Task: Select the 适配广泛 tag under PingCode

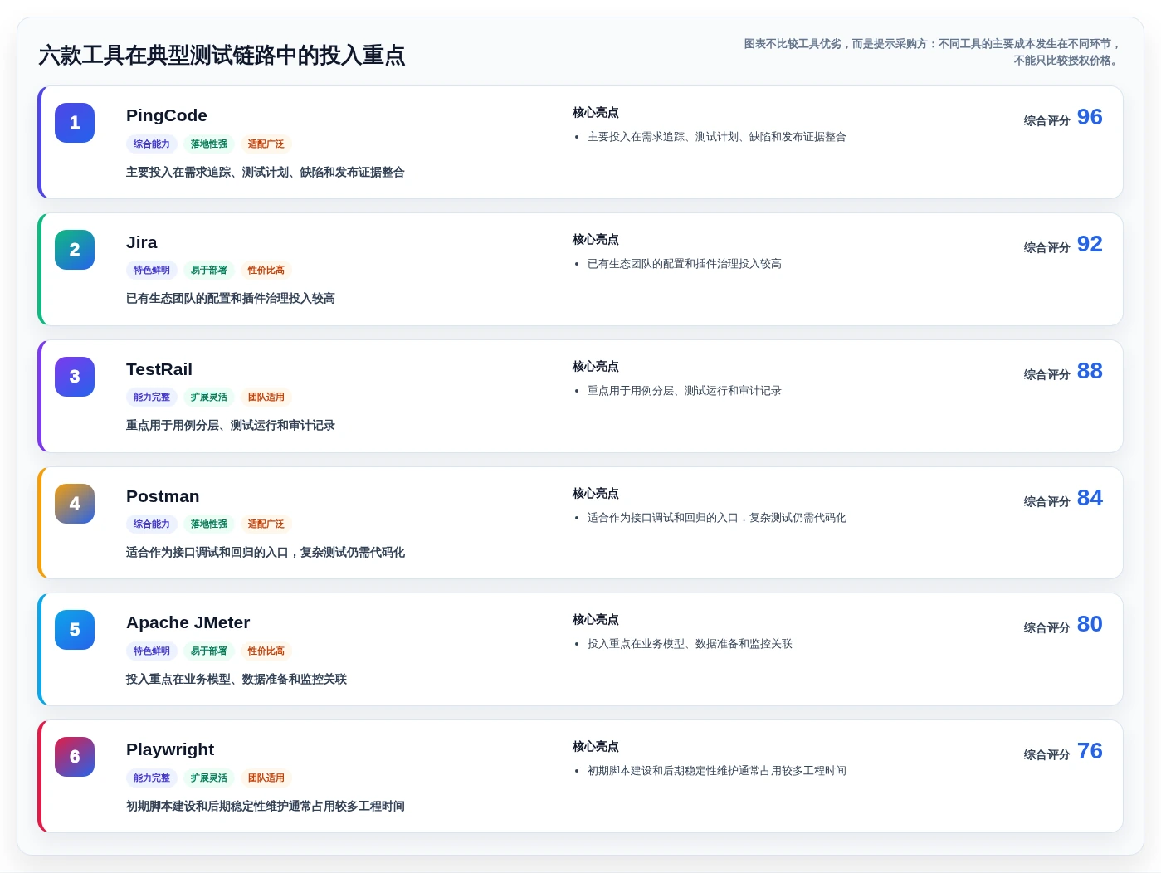Action: pos(266,144)
